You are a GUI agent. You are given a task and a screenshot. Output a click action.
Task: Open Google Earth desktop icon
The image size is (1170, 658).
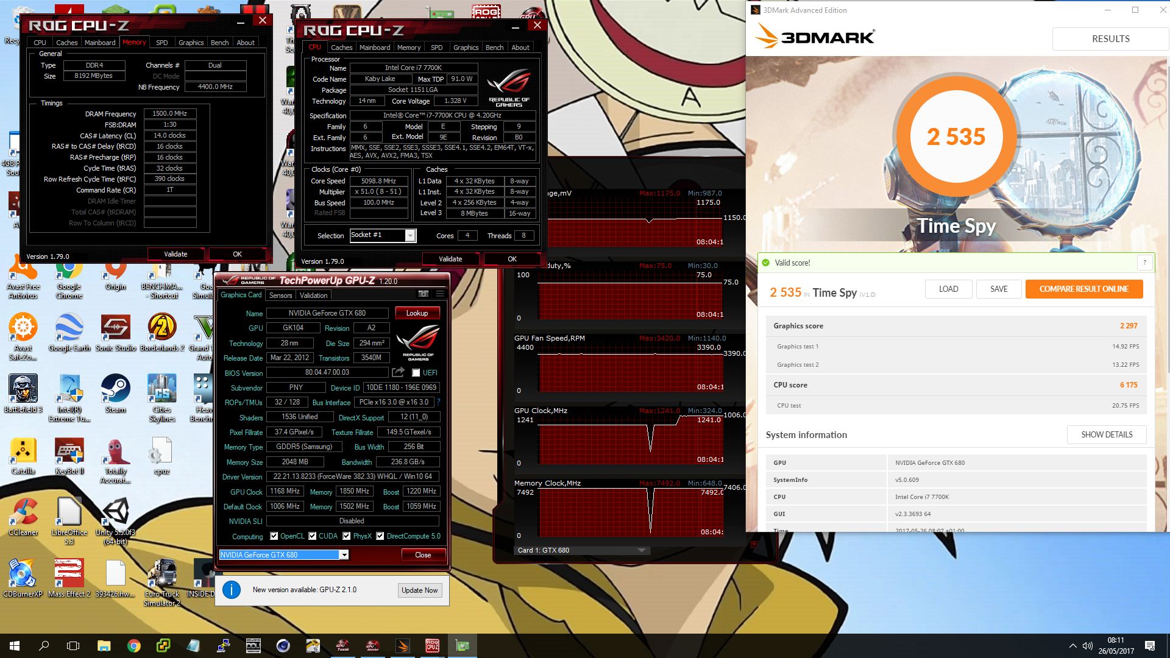69,333
